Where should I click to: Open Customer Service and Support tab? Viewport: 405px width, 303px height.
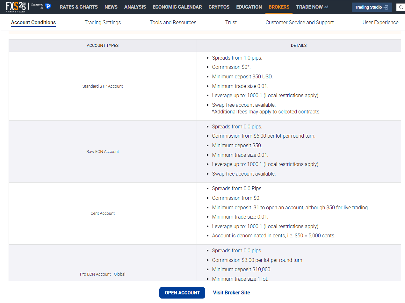(300, 22)
